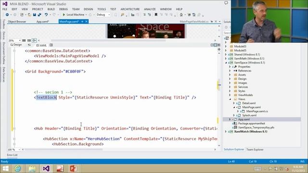
Task: Select MainPage.xaml.cs in Solution Explorer
Action: pyautogui.click(x=257, y=111)
